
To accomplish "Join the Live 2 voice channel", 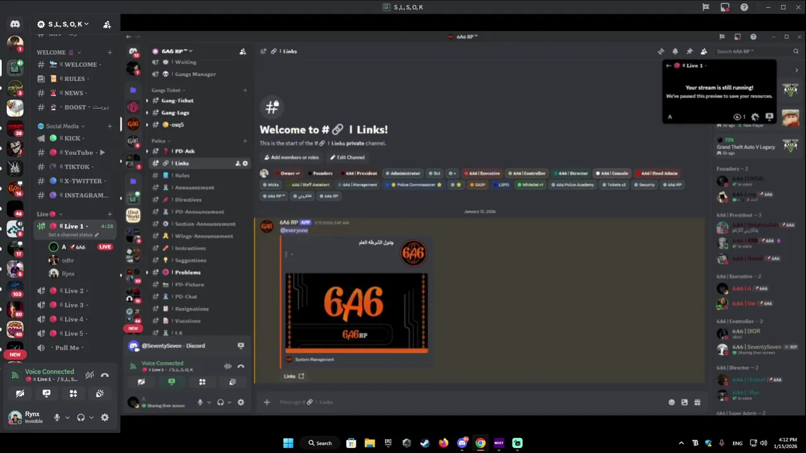I will [74, 291].
